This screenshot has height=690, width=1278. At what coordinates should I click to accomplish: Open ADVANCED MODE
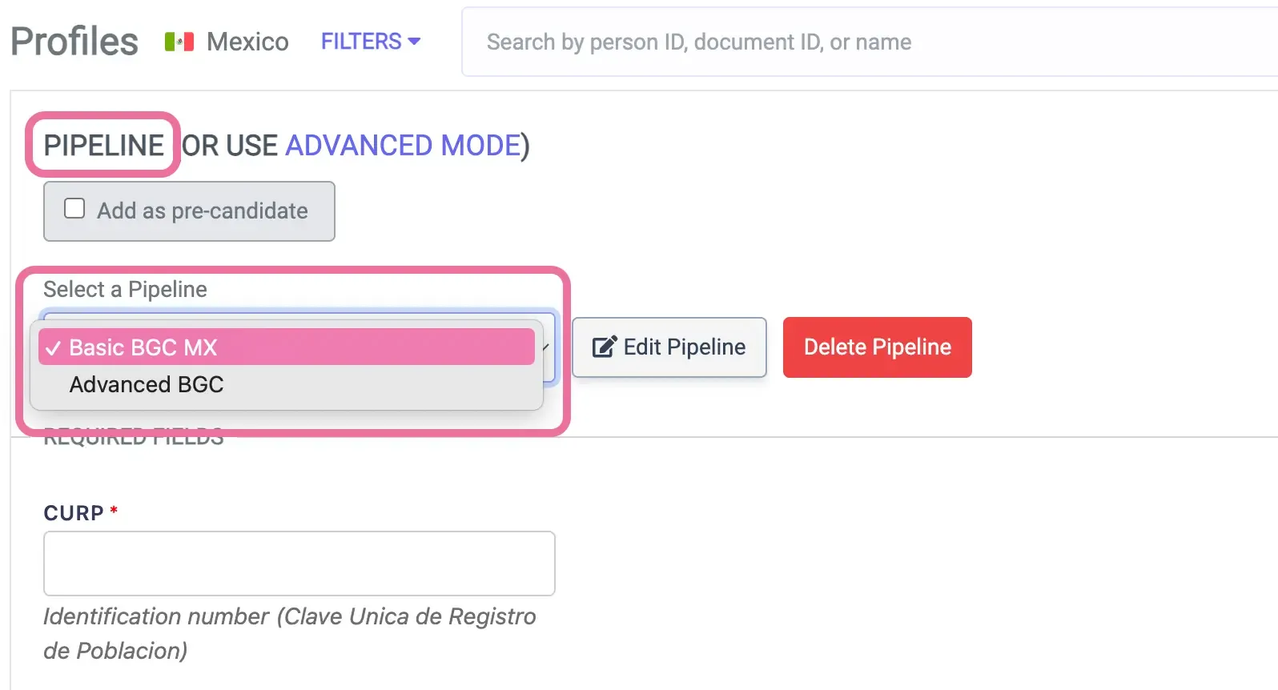403,145
